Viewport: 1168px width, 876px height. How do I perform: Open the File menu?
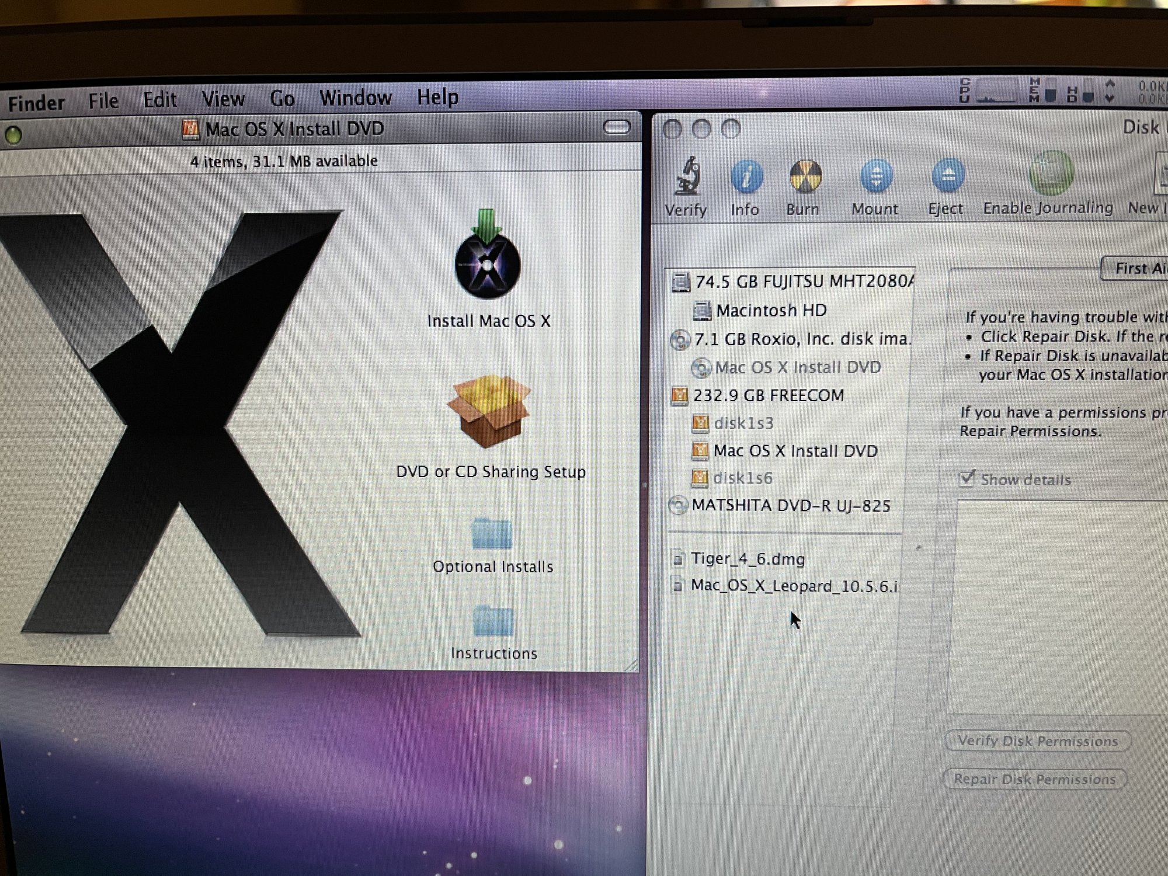pyautogui.click(x=103, y=101)
